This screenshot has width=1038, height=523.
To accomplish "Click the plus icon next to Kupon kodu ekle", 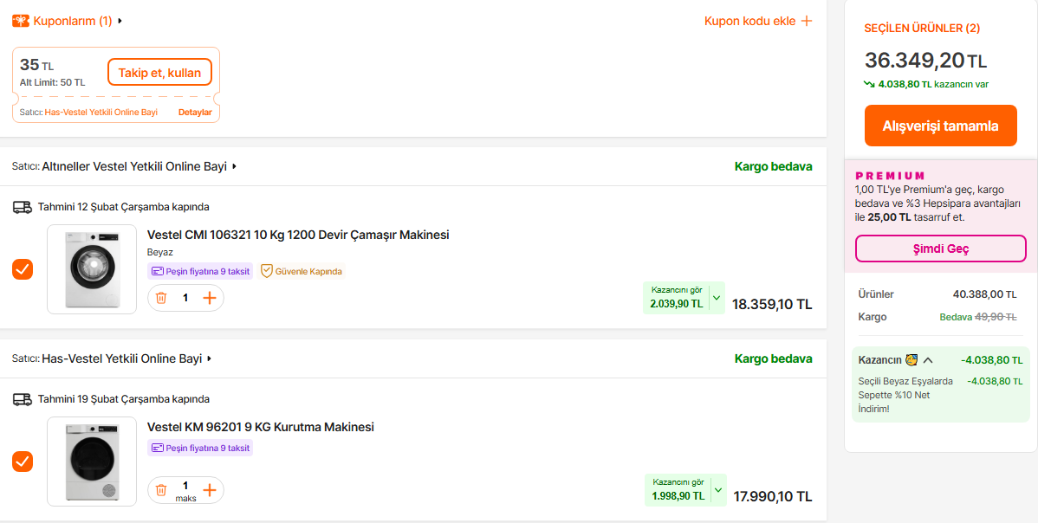I will 807,21.
